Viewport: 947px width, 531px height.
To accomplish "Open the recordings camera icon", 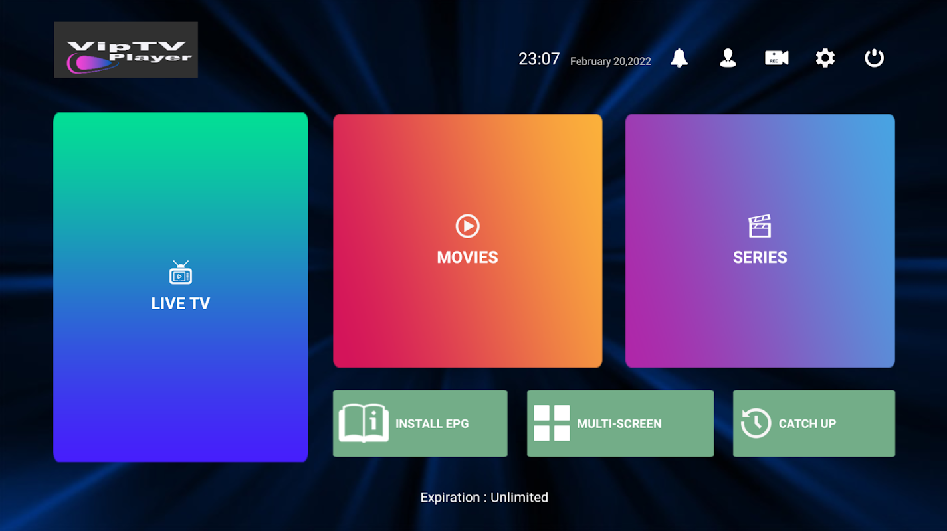I will pos(776,58).
